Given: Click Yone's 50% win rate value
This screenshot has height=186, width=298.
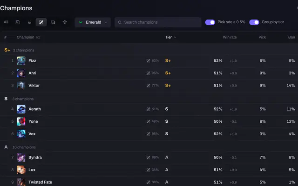Looking at the screenshot, I should click(x=218, y=121).
